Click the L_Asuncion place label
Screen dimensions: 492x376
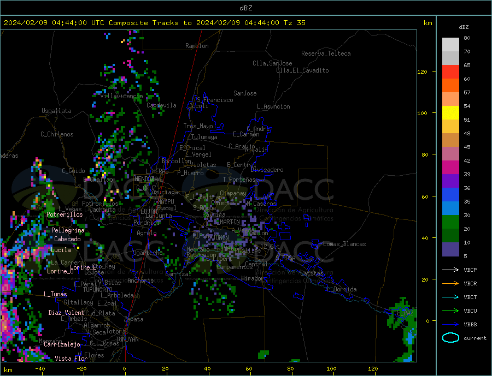click(x=273, y=106)
